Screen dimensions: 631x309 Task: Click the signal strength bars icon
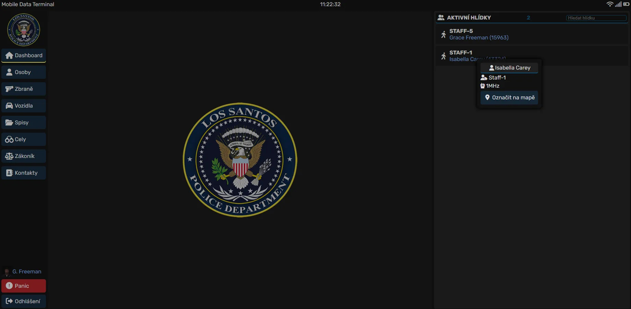coord(618,4)
